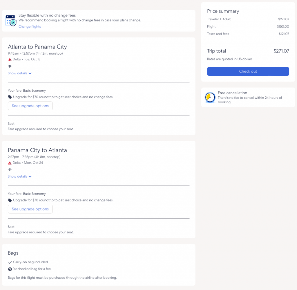Click the dollar icon beside 1st checked bag

point(10,269)
